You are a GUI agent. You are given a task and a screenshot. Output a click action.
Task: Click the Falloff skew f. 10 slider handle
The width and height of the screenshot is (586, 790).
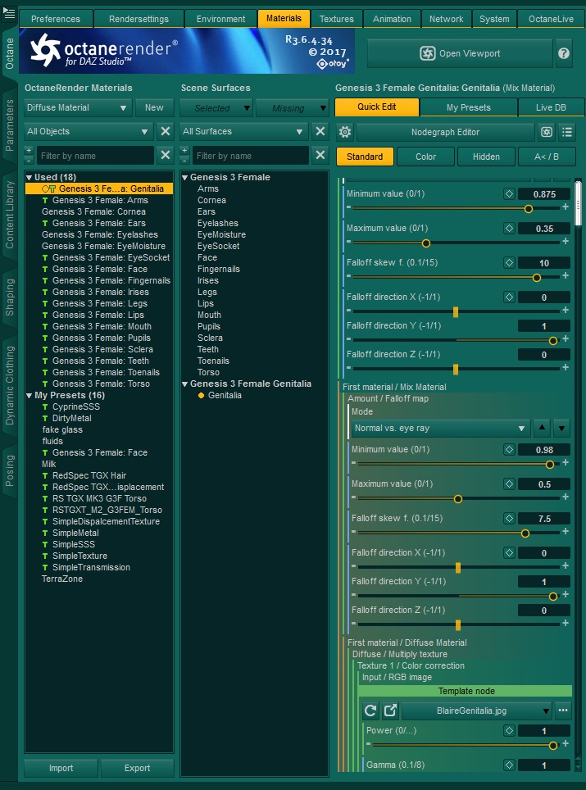pos(537,278)
